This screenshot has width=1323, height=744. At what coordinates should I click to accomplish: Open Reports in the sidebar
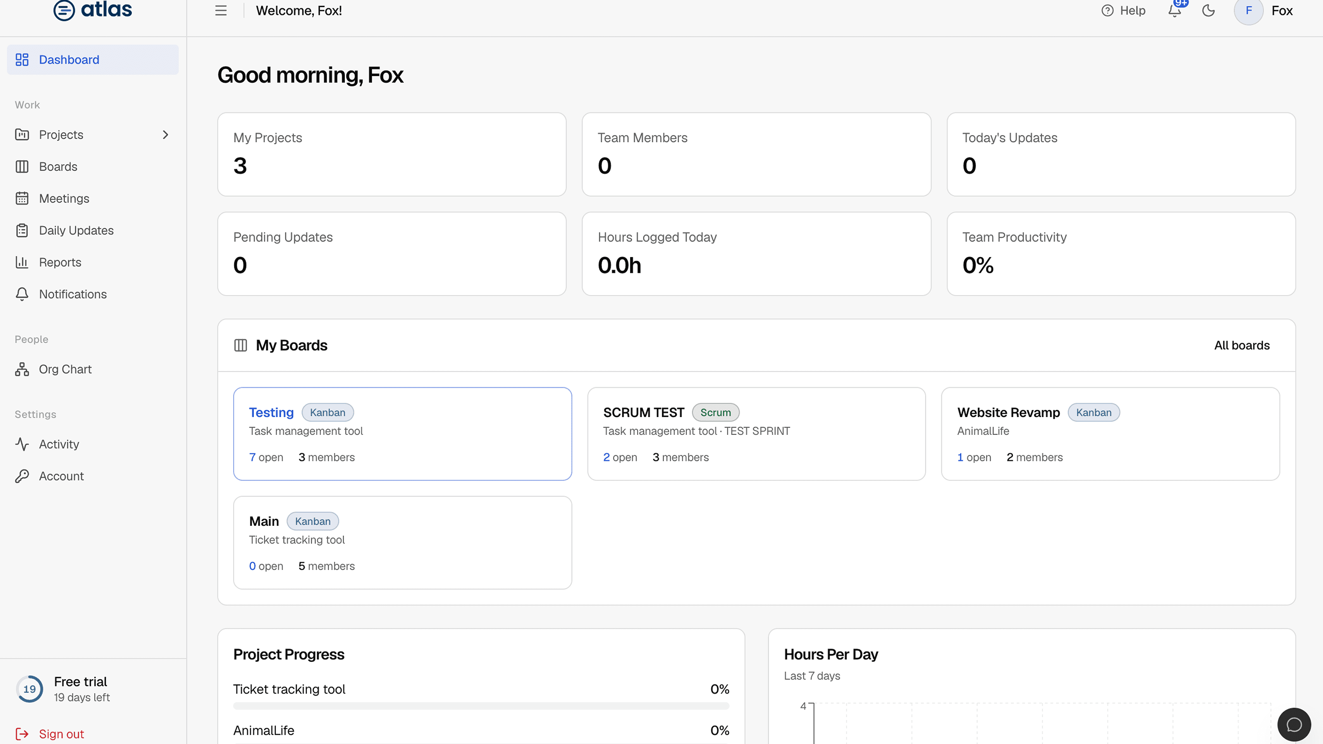(x=93, y=262)
